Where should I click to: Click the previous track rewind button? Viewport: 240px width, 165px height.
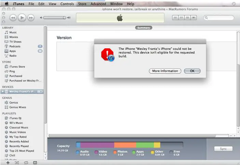pos(13,18)
